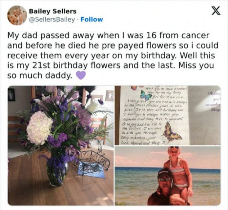This screenshot has width=228, height=210.
Task: Follow the SellersBailey account
Action: [x=92, y=19]
